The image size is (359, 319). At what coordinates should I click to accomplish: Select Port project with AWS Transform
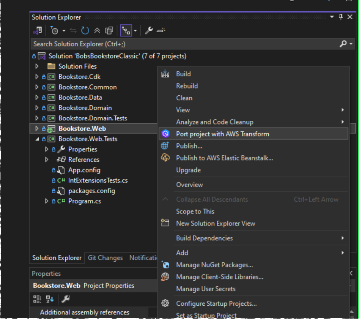[222, 134]
